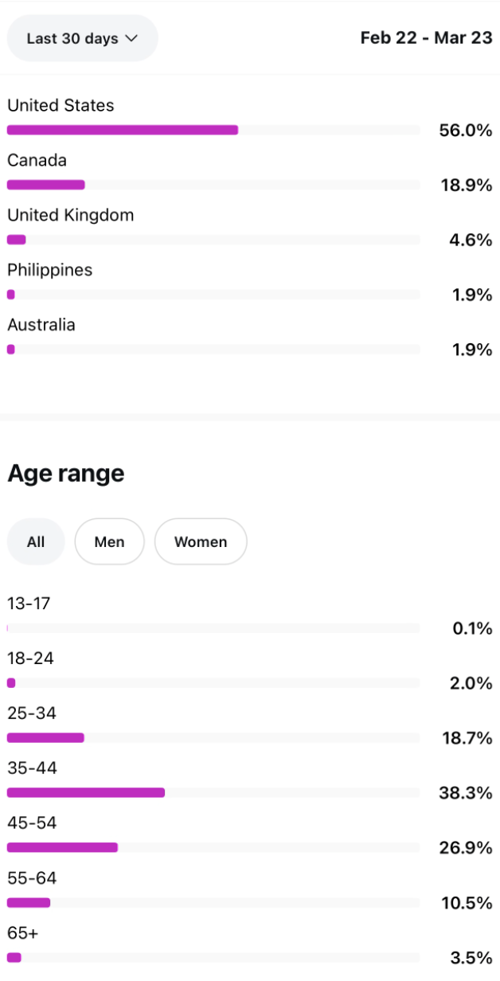
Task: Click the 13-17 age label
Action: coord(29,604)
